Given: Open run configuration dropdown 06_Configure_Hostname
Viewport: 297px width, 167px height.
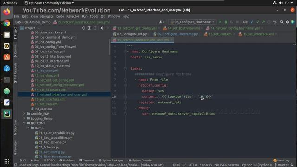Looking at the screenshot, I should pyautogui.click(x=193, y=22).
